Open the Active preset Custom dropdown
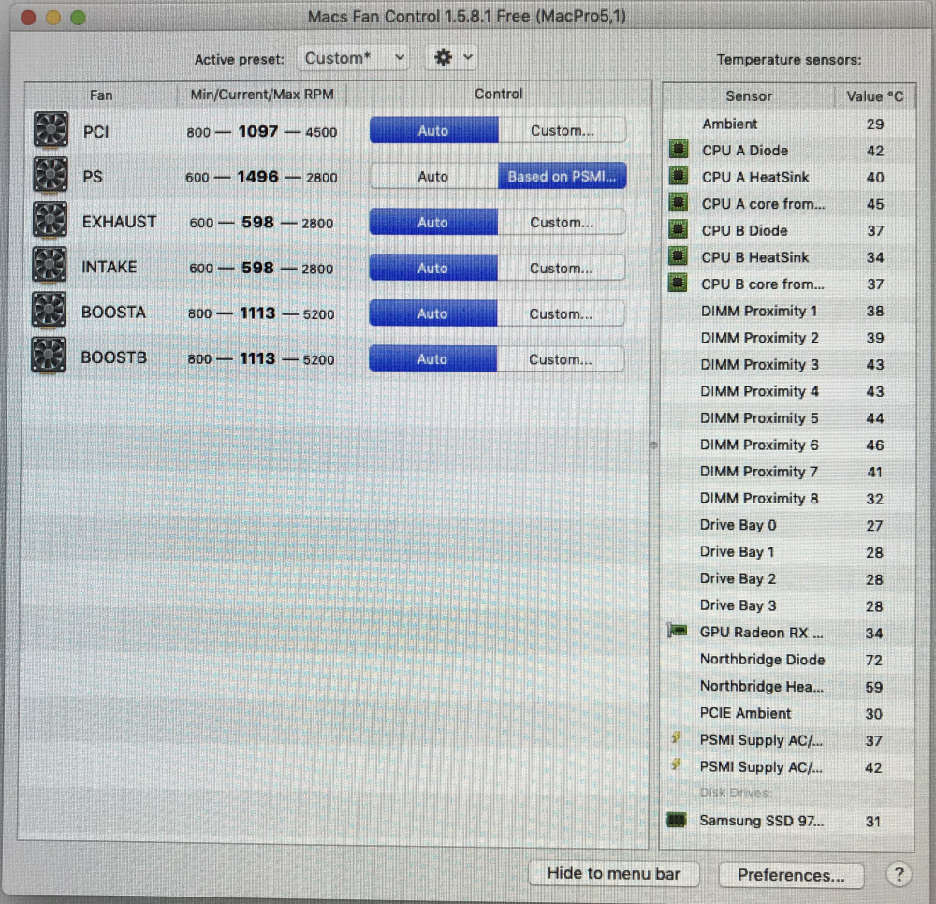 coord(354,58)
